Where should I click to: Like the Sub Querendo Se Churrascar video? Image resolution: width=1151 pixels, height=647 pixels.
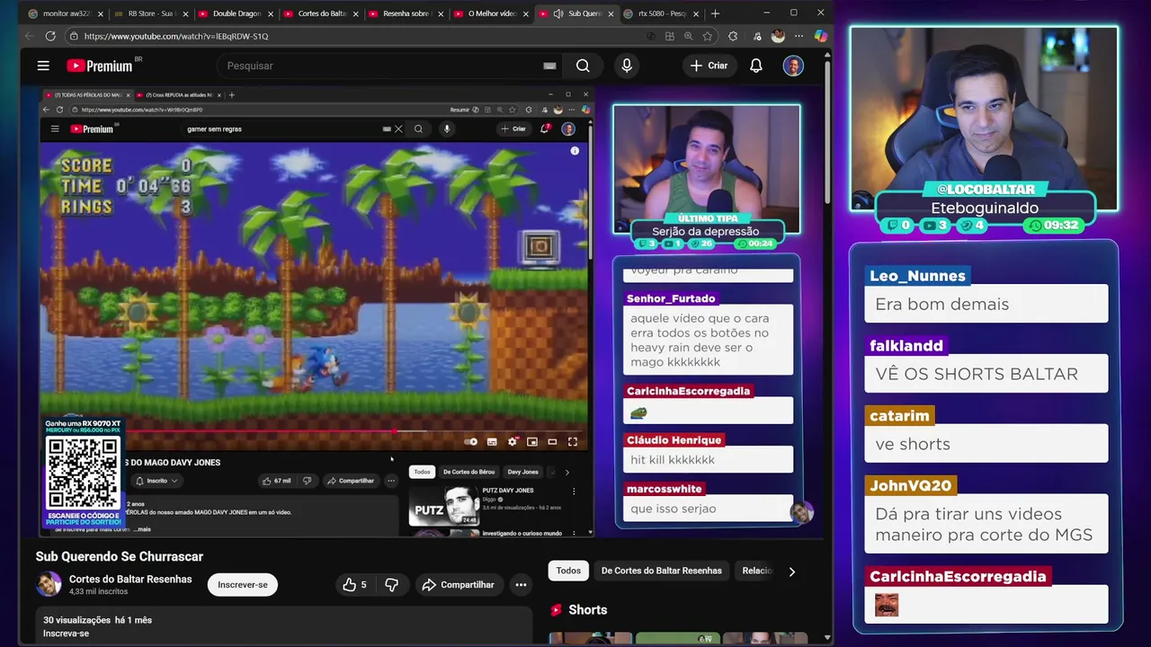tap(354, 585)
